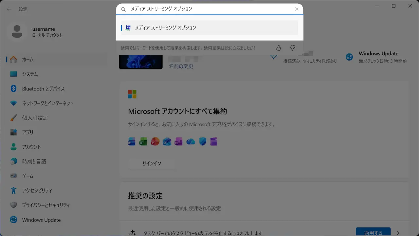
Task: Go to Bluetooth とデバイス settings
Action: (x=43, y=89)
